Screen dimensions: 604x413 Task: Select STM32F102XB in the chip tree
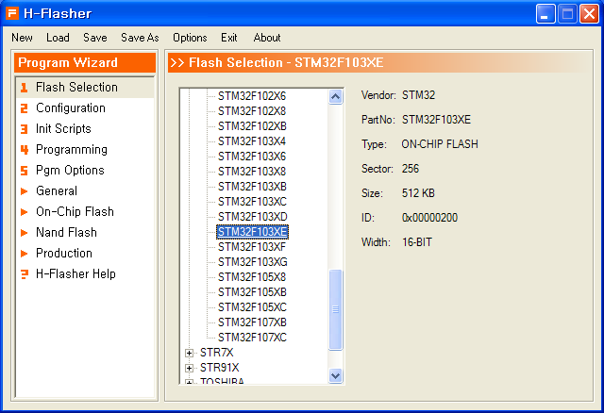(252, 126)
